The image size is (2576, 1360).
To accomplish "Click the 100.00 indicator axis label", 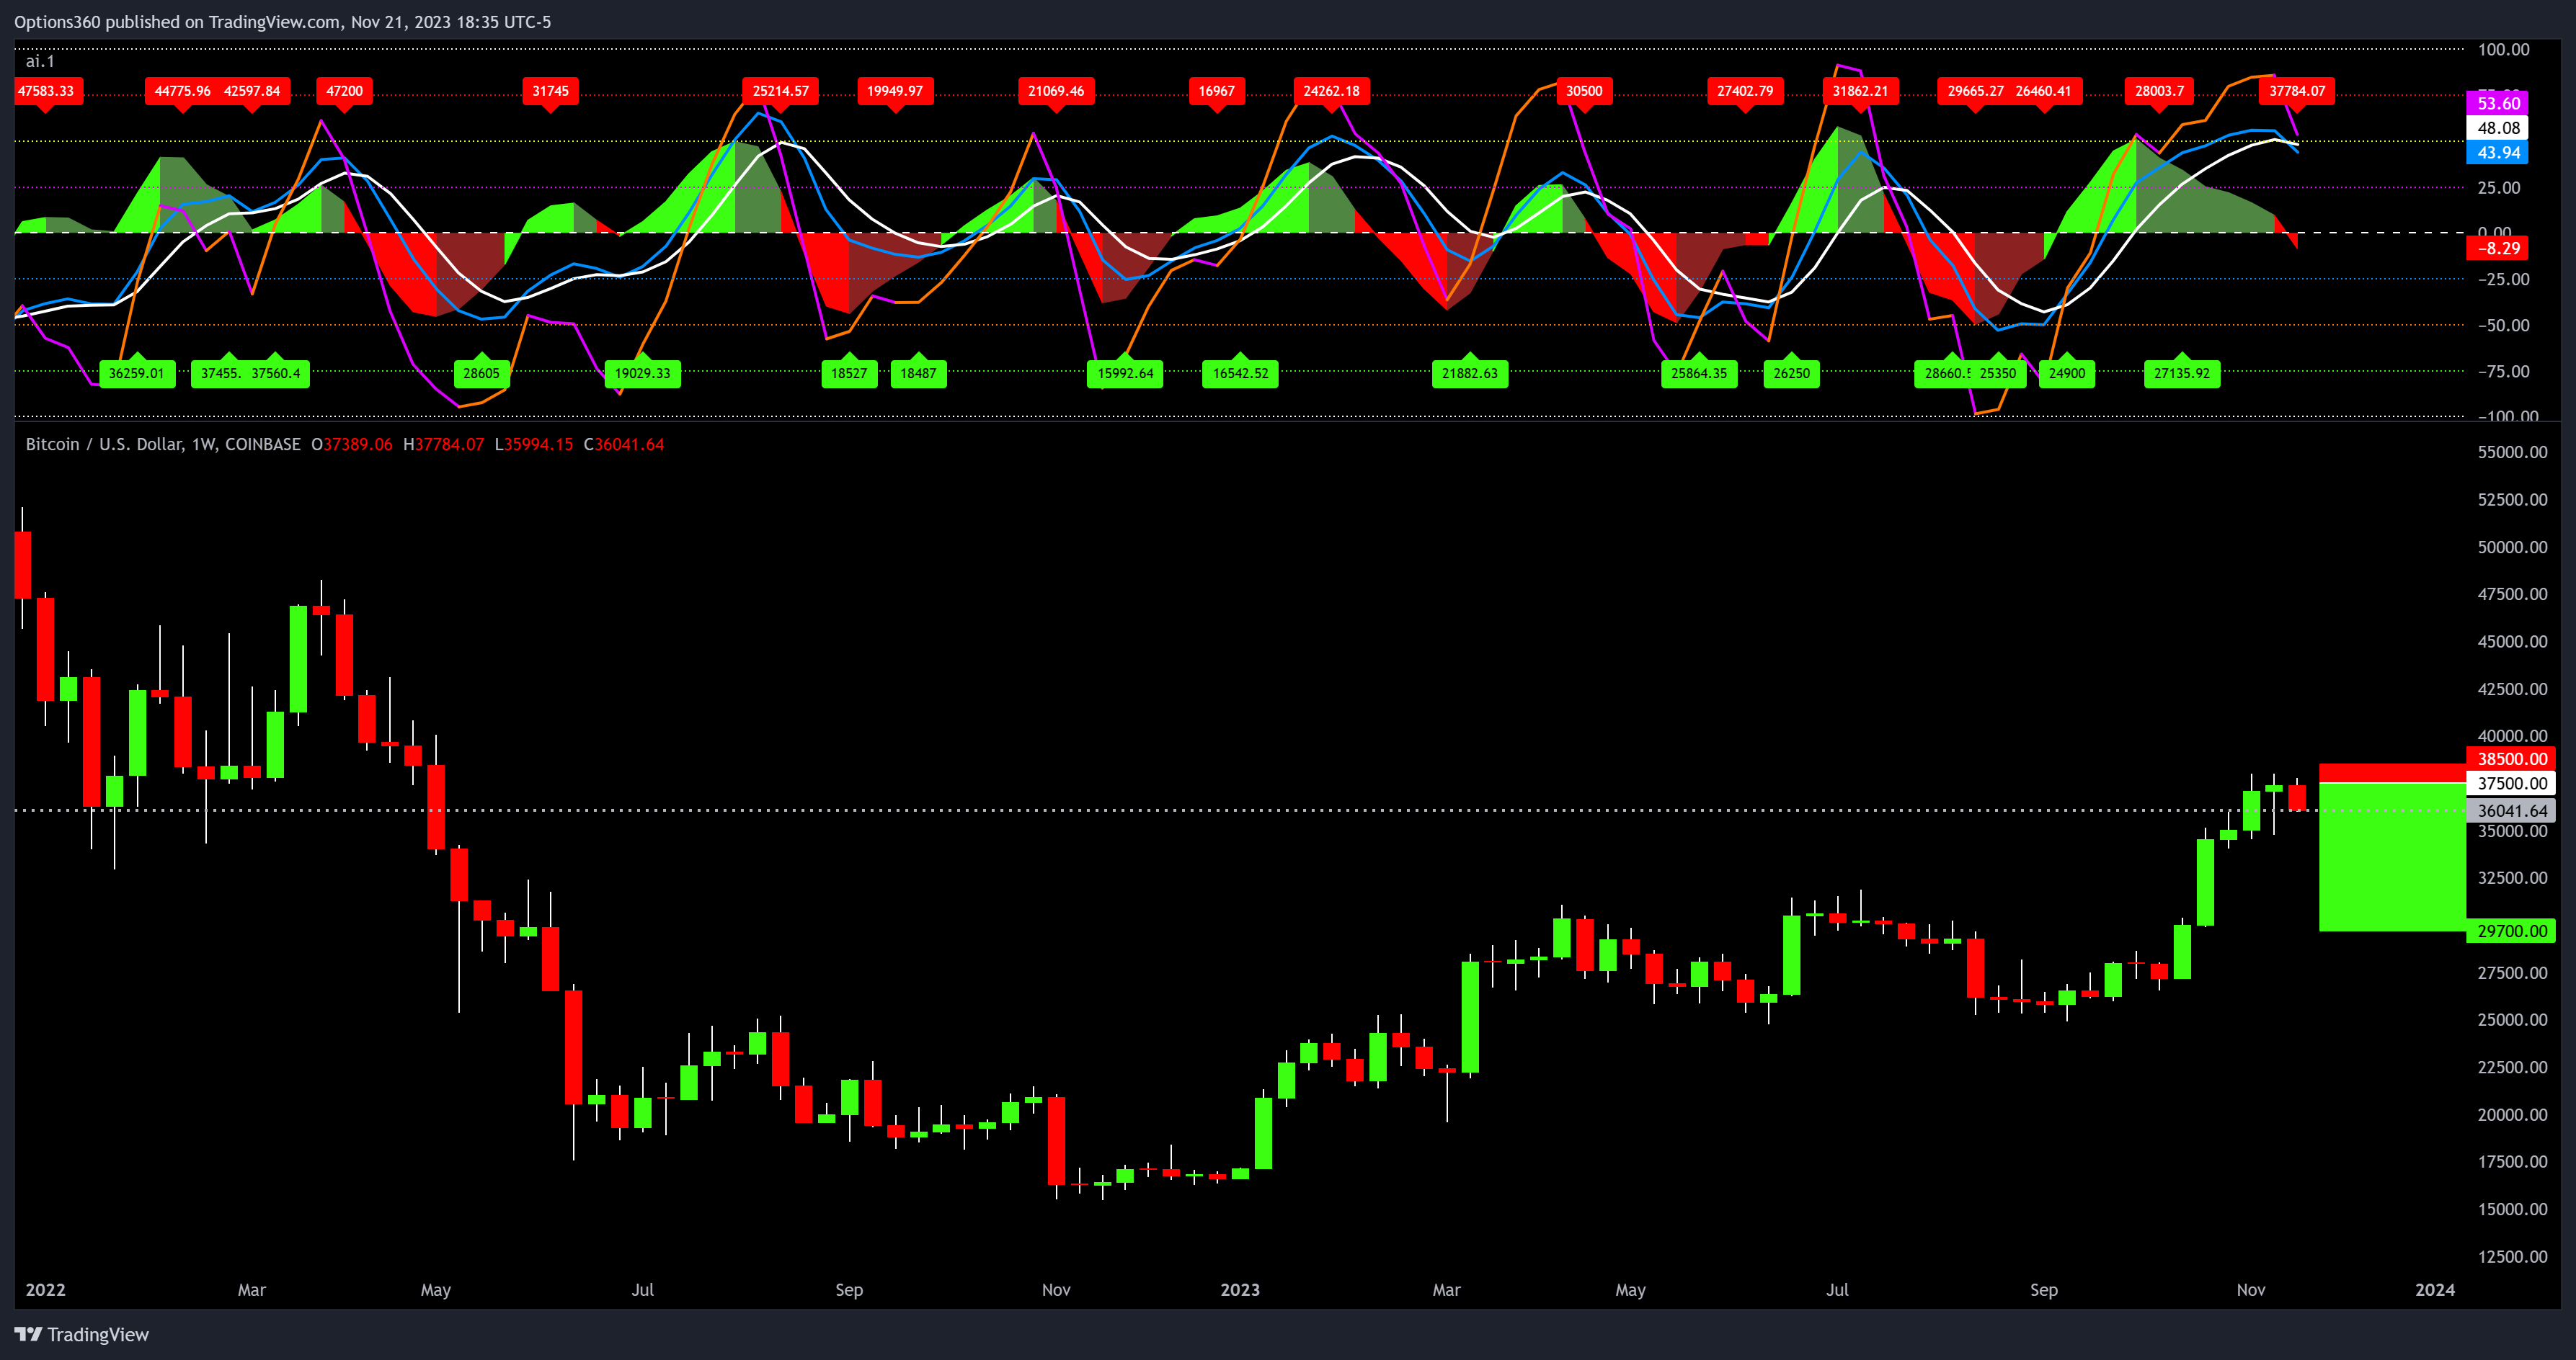I will [2503, 50].
